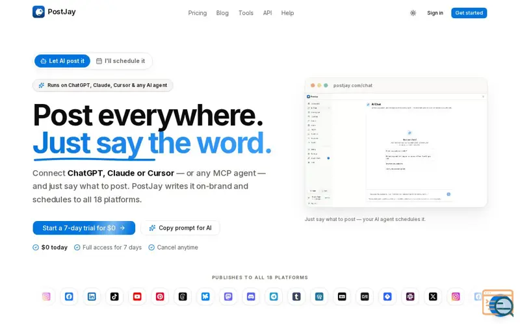
Task: Click the WordPress platform icon
Action: pyautogui.click(x=319, y=296)
